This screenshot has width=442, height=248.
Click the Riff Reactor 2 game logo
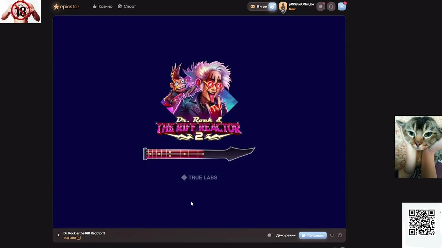[199, 101]
